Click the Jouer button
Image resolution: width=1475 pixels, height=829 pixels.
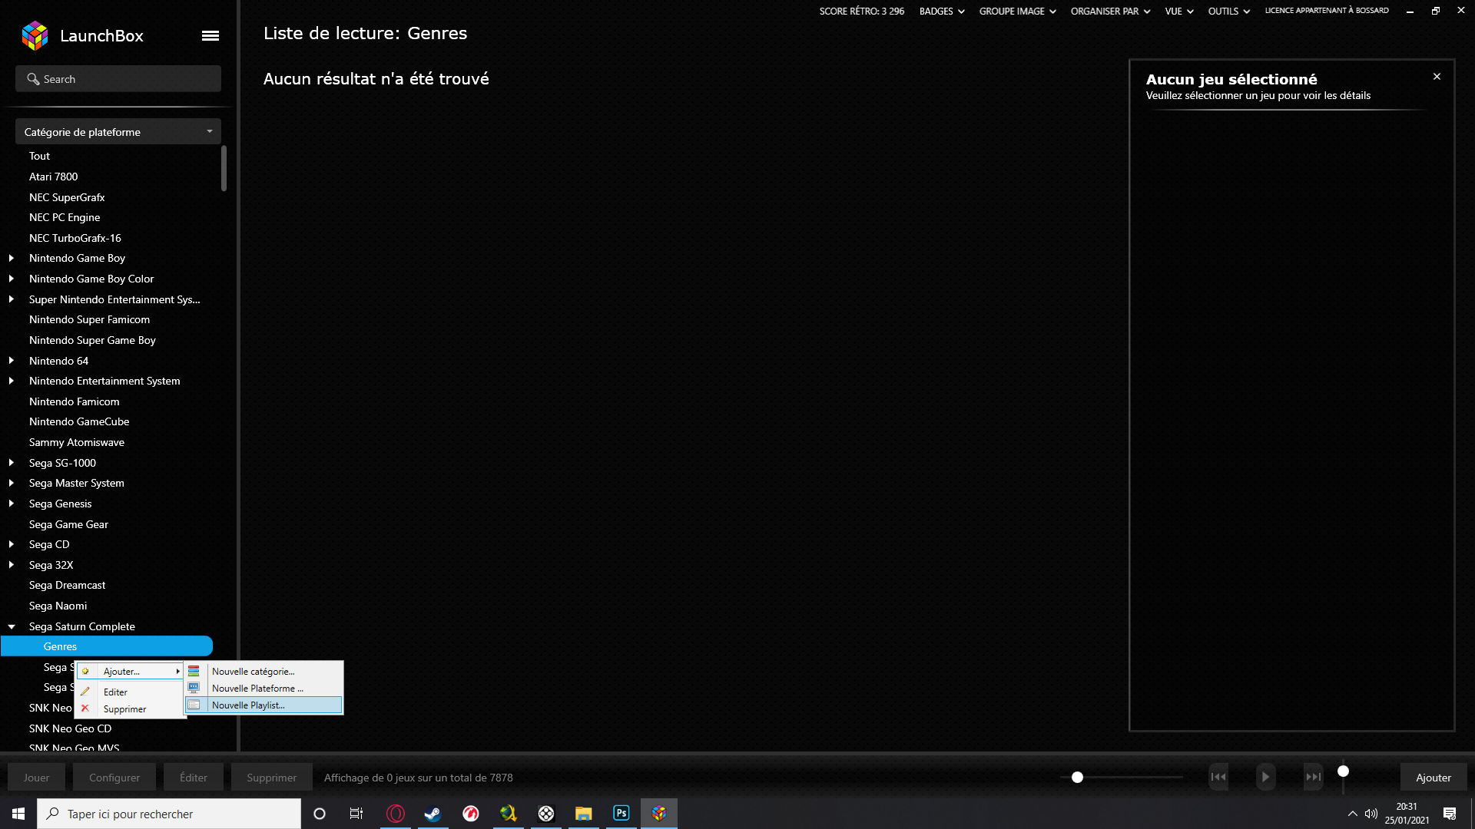tap(36, 778)
